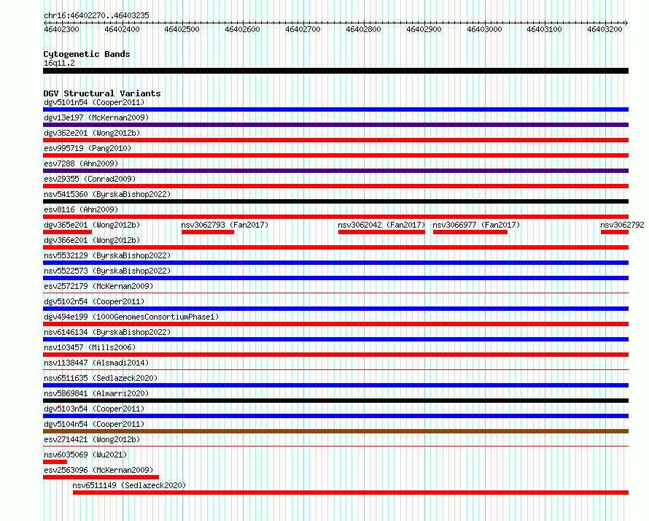Click esv8116 (Ahn2009) variant label

point(81,209)
